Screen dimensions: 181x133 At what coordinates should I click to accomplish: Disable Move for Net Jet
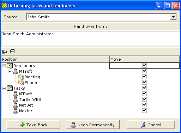pos(144,105)
